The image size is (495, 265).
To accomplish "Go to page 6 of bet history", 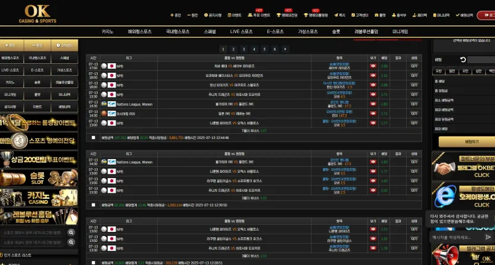I will click(274, 49).
